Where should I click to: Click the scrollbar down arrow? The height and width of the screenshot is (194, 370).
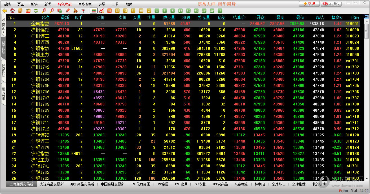click(367, 179)
